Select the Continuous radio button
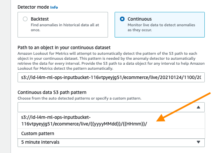Screen dimensions: 218x153 coord(122,19)
